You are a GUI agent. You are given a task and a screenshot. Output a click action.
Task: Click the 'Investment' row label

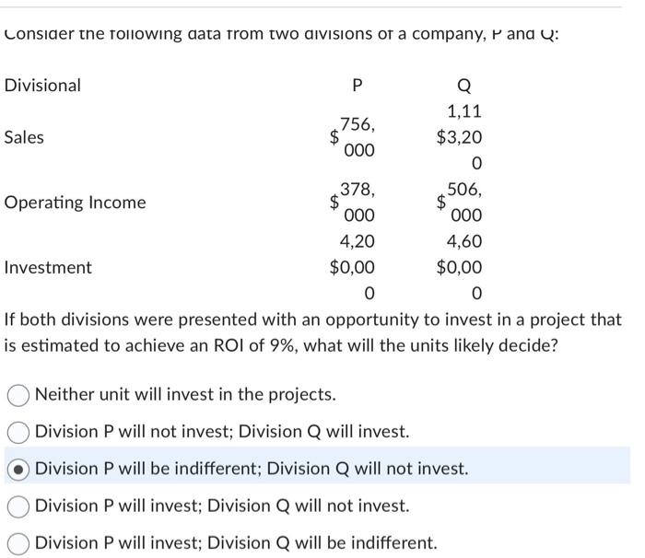point(48,267)
